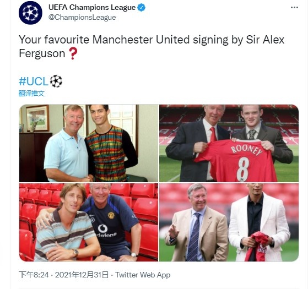Open the top-left photo with colorful striped shirt
The height and width of the screenshot is (289, 308).
(x=89, y=143)
